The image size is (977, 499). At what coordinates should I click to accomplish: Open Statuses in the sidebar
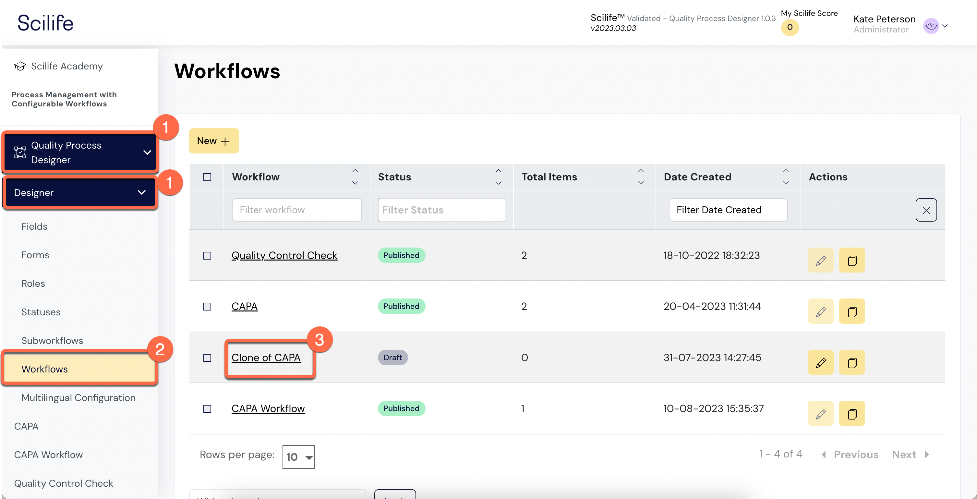pos(41,312)
